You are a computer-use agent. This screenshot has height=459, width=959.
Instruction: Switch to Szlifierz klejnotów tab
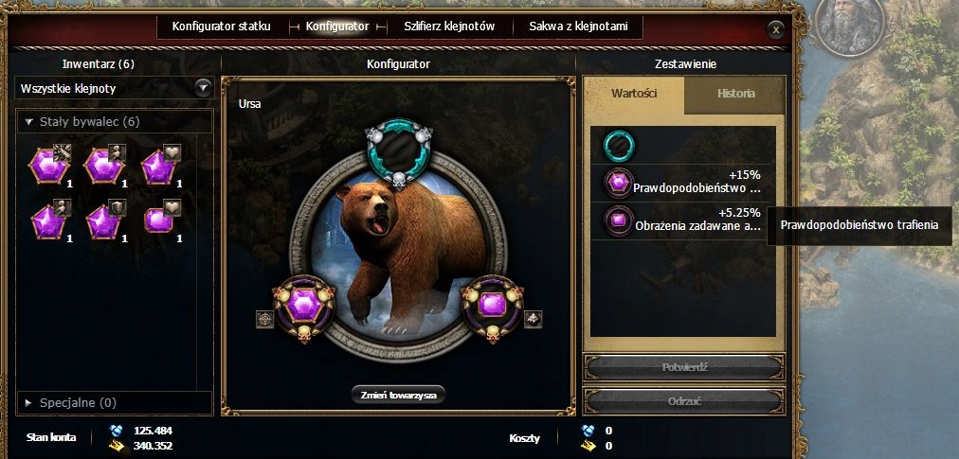[x=449, y=26]
